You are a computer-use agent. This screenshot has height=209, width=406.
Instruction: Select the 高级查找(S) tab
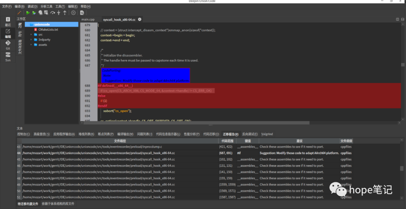(x=42, y=134)
